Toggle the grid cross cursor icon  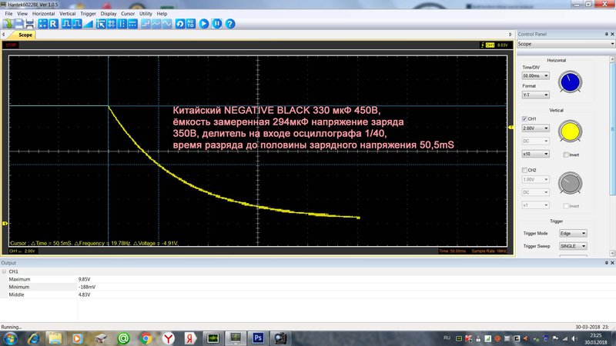(x=112, y=24)
